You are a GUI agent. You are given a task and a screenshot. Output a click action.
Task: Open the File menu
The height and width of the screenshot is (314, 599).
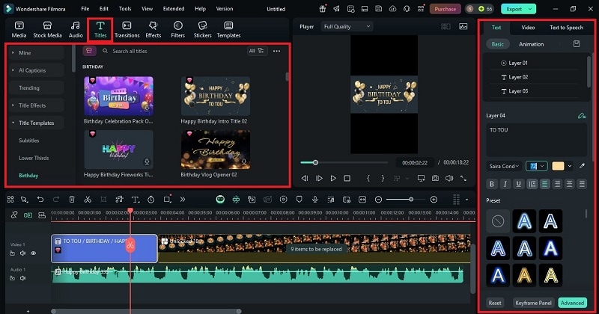(x=85, y=8)
